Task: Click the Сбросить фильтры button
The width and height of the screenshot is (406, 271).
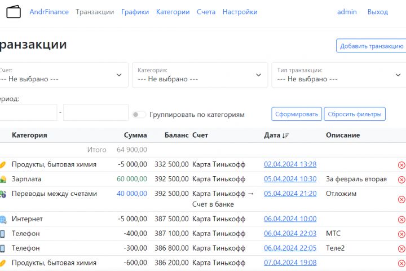Action: [x=355, y=114]
